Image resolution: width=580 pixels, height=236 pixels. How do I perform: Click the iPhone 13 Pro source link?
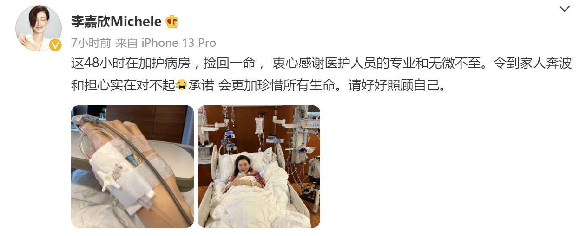178,43
